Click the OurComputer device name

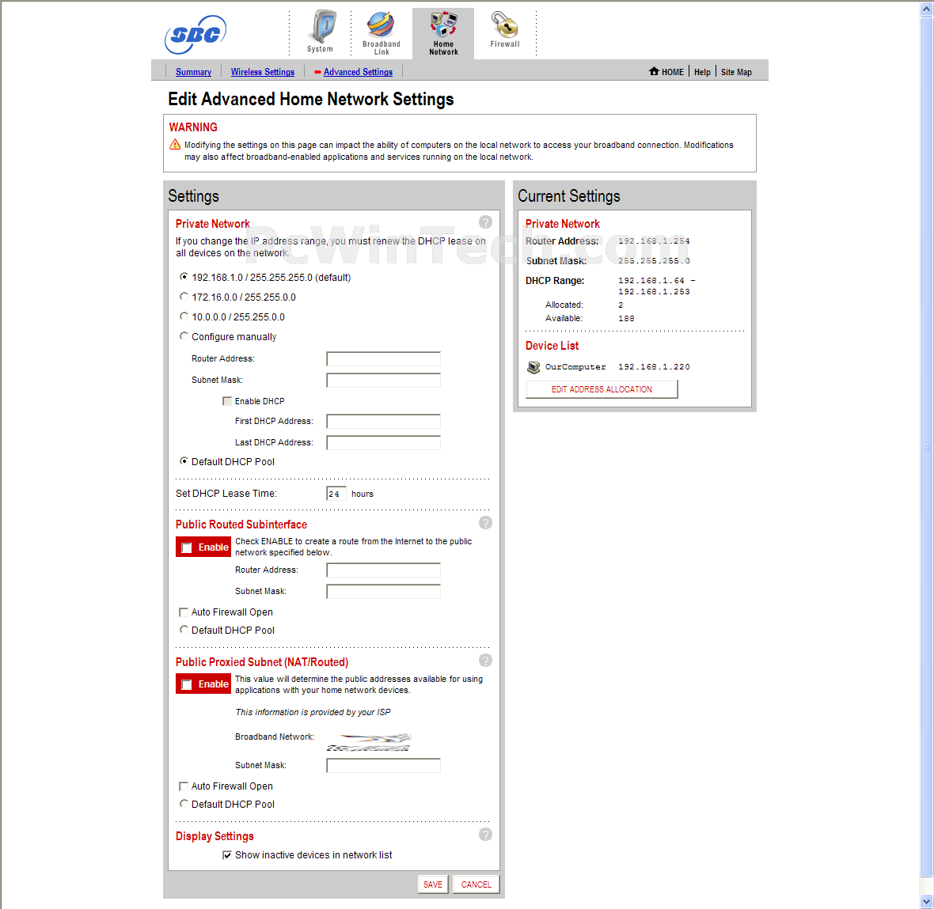click(x=575, y=367)
